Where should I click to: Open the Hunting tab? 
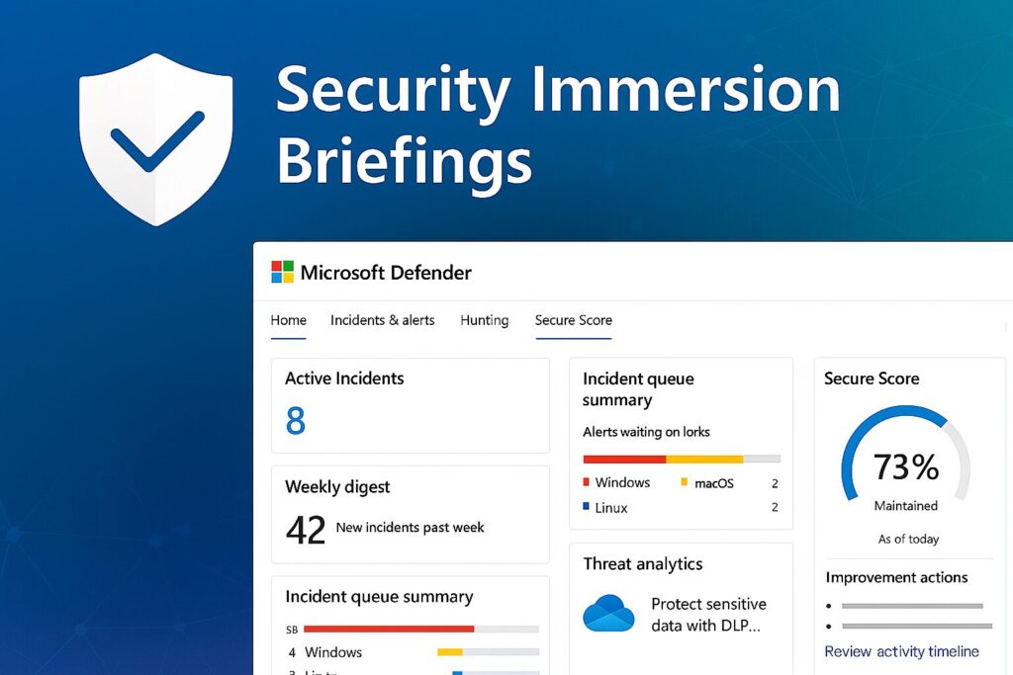coord(484,320)
